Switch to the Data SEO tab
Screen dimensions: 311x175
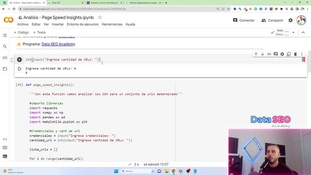click(x=66, y=3)
